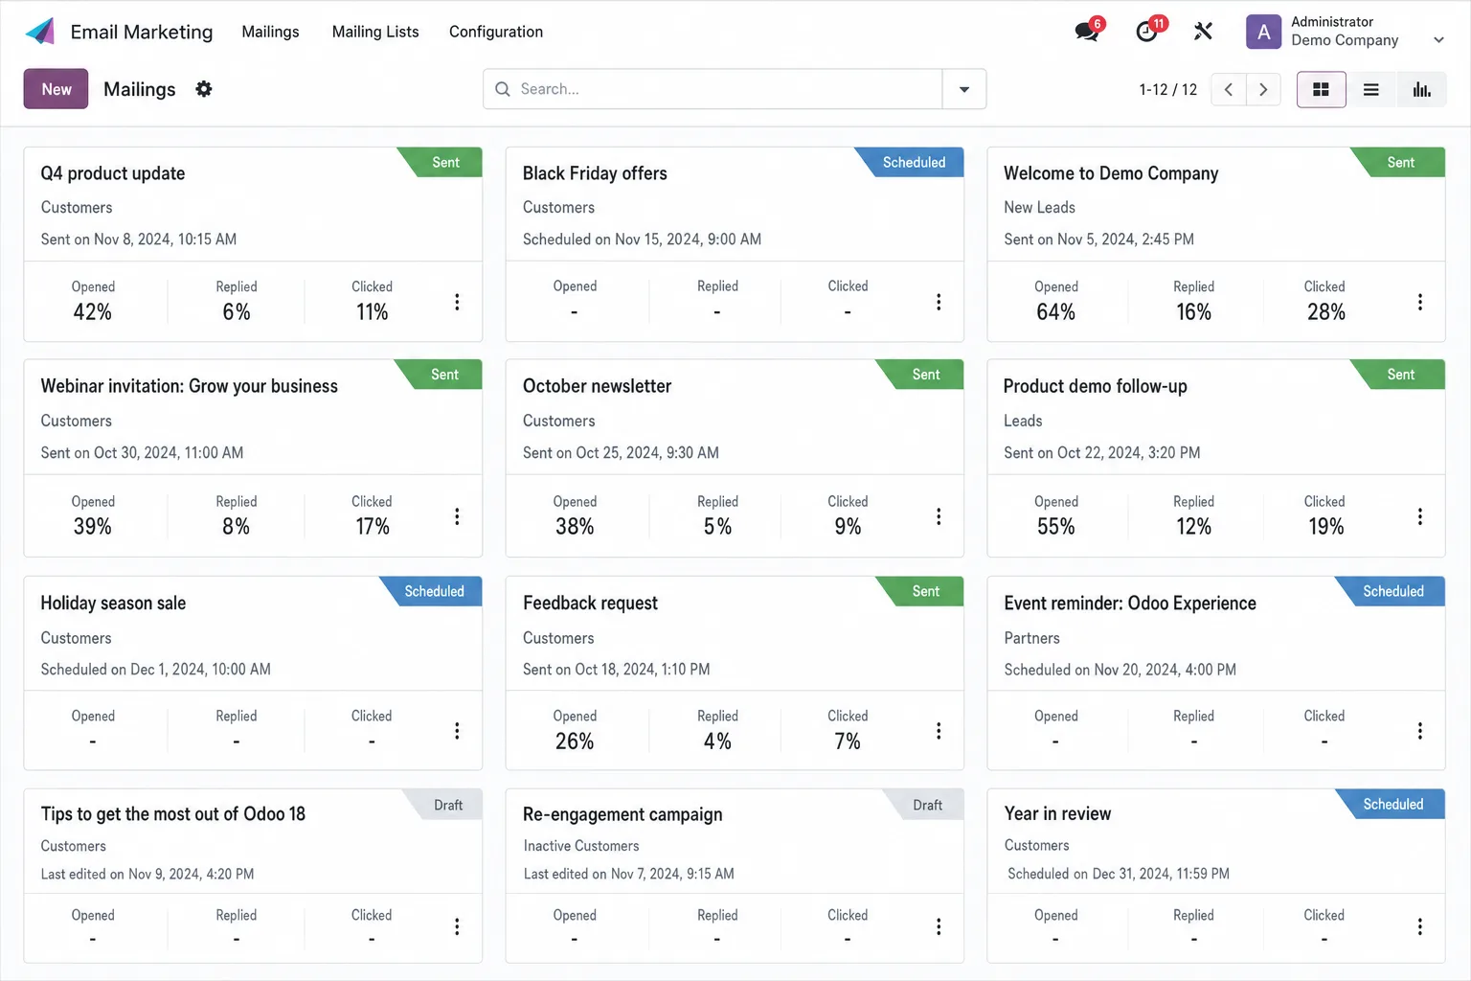Switch to graph view
The width and height of the screenshot is (1471, 981).
[1422, 89]
